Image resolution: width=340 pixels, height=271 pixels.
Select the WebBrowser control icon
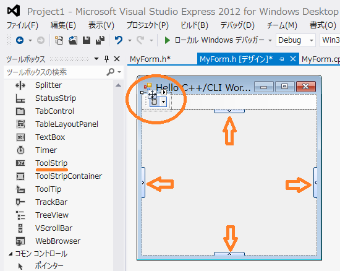click(x=20, y=241)
